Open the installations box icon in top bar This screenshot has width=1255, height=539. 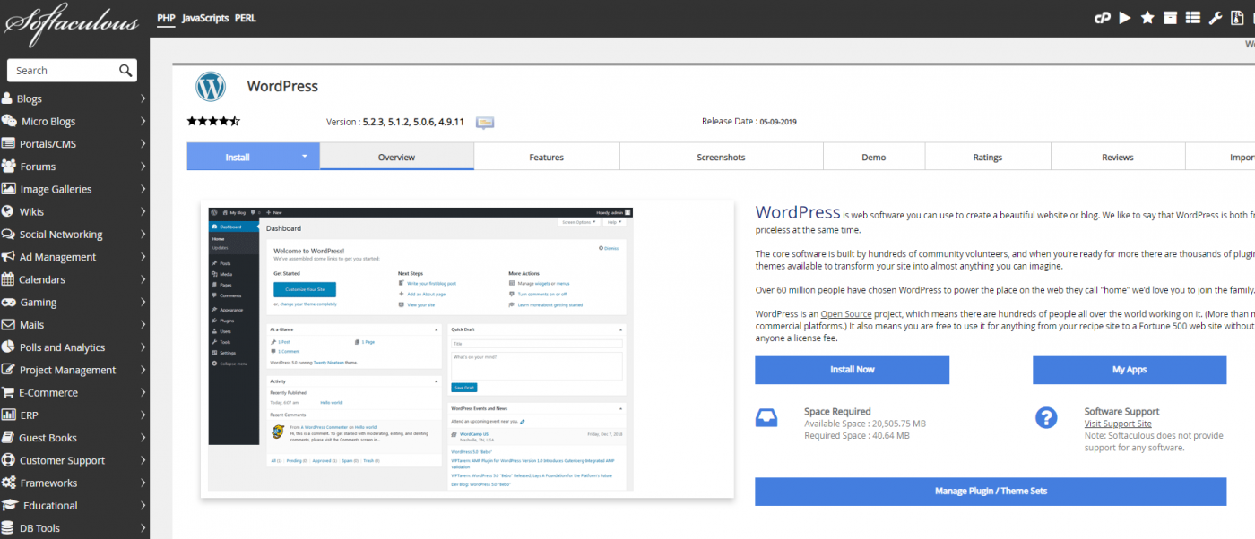click(x=1170, y=18)
